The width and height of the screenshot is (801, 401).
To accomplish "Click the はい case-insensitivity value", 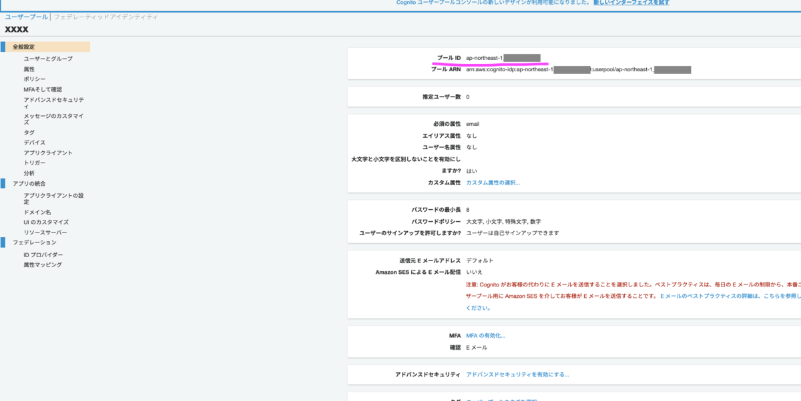I will [x=471, y=171].
